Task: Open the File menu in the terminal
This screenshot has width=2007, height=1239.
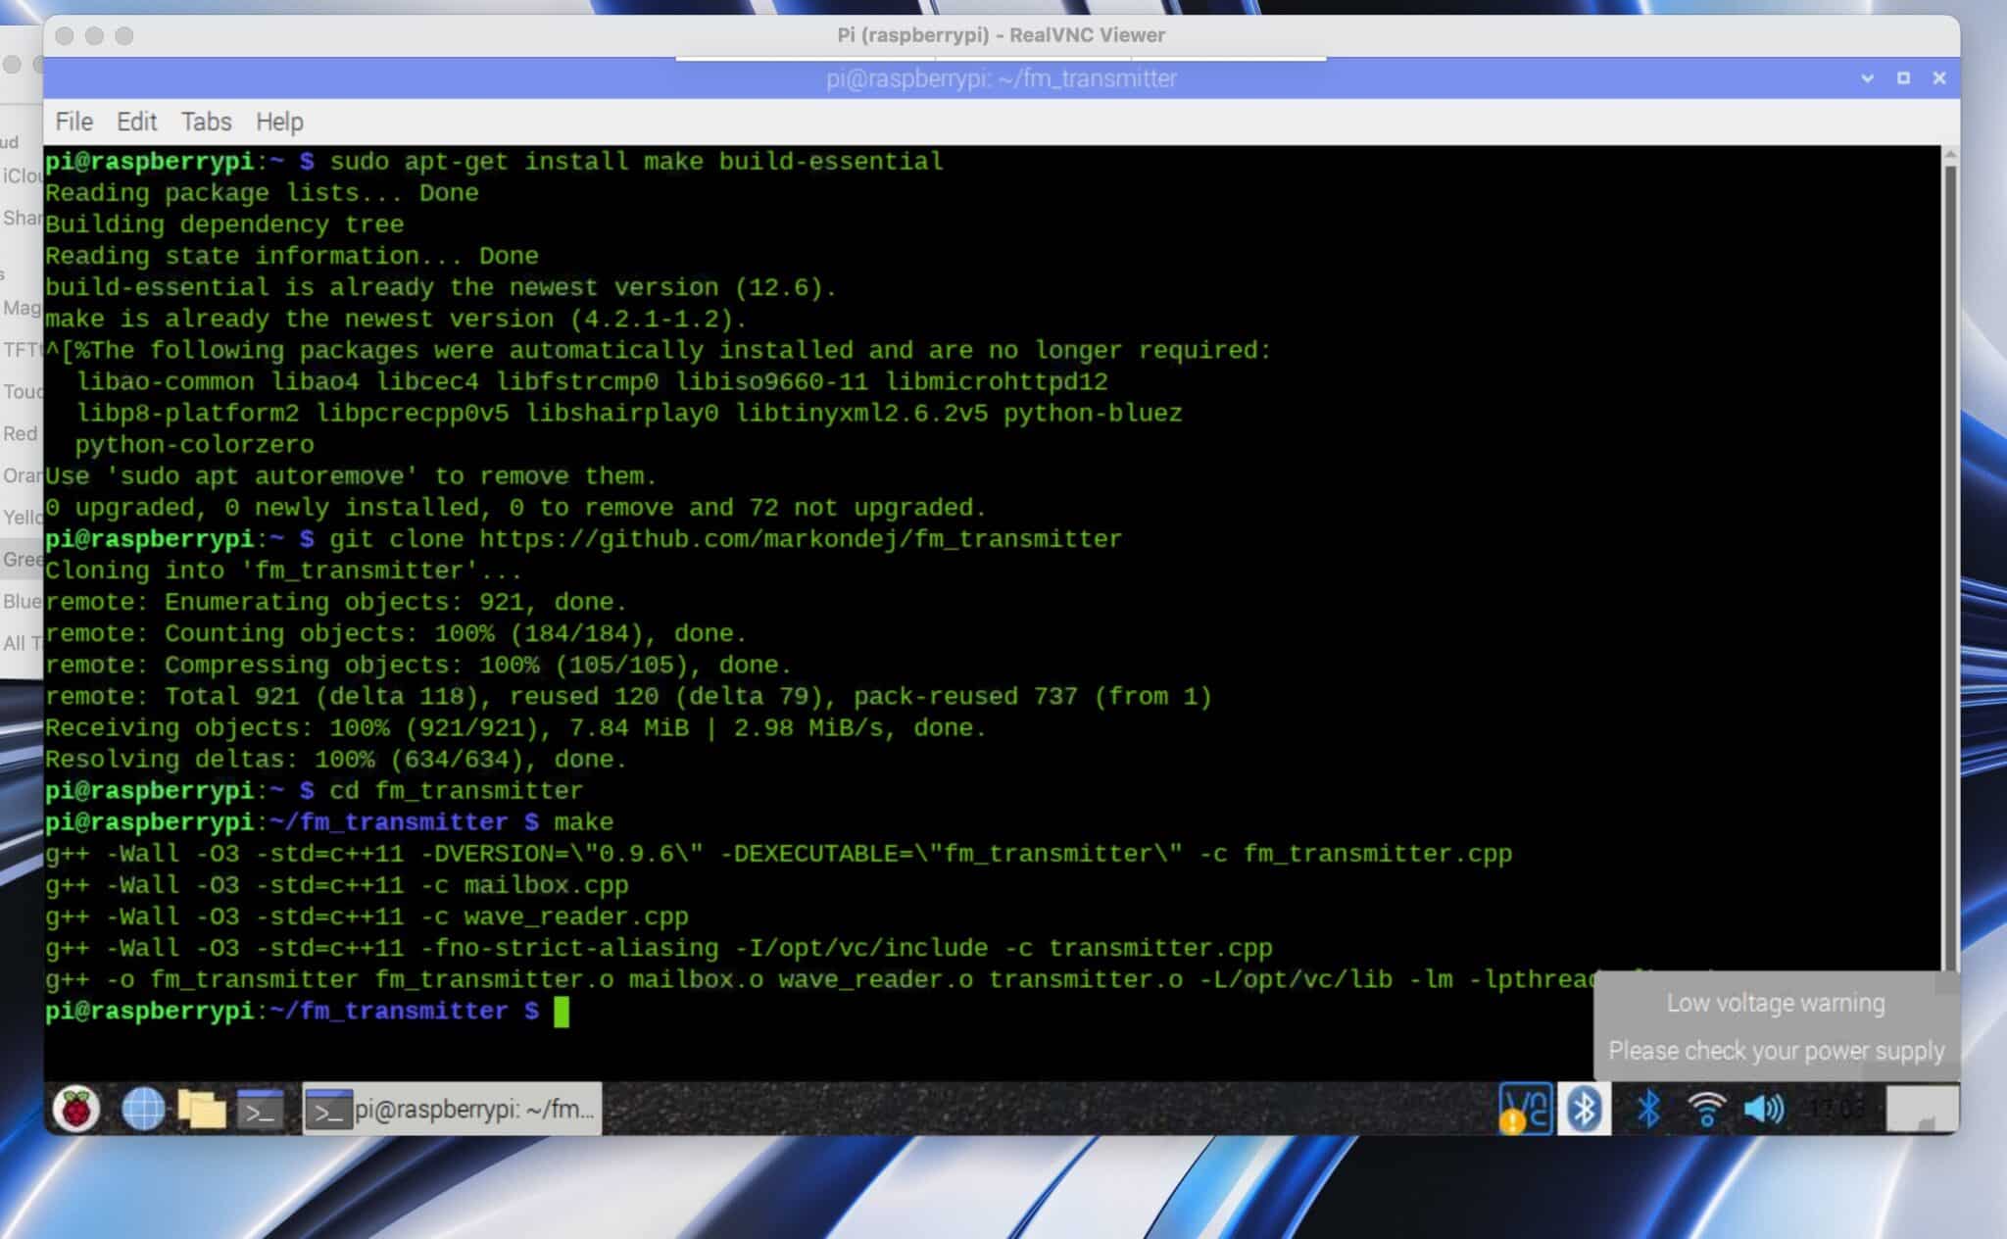Action: tap(73, 122)
